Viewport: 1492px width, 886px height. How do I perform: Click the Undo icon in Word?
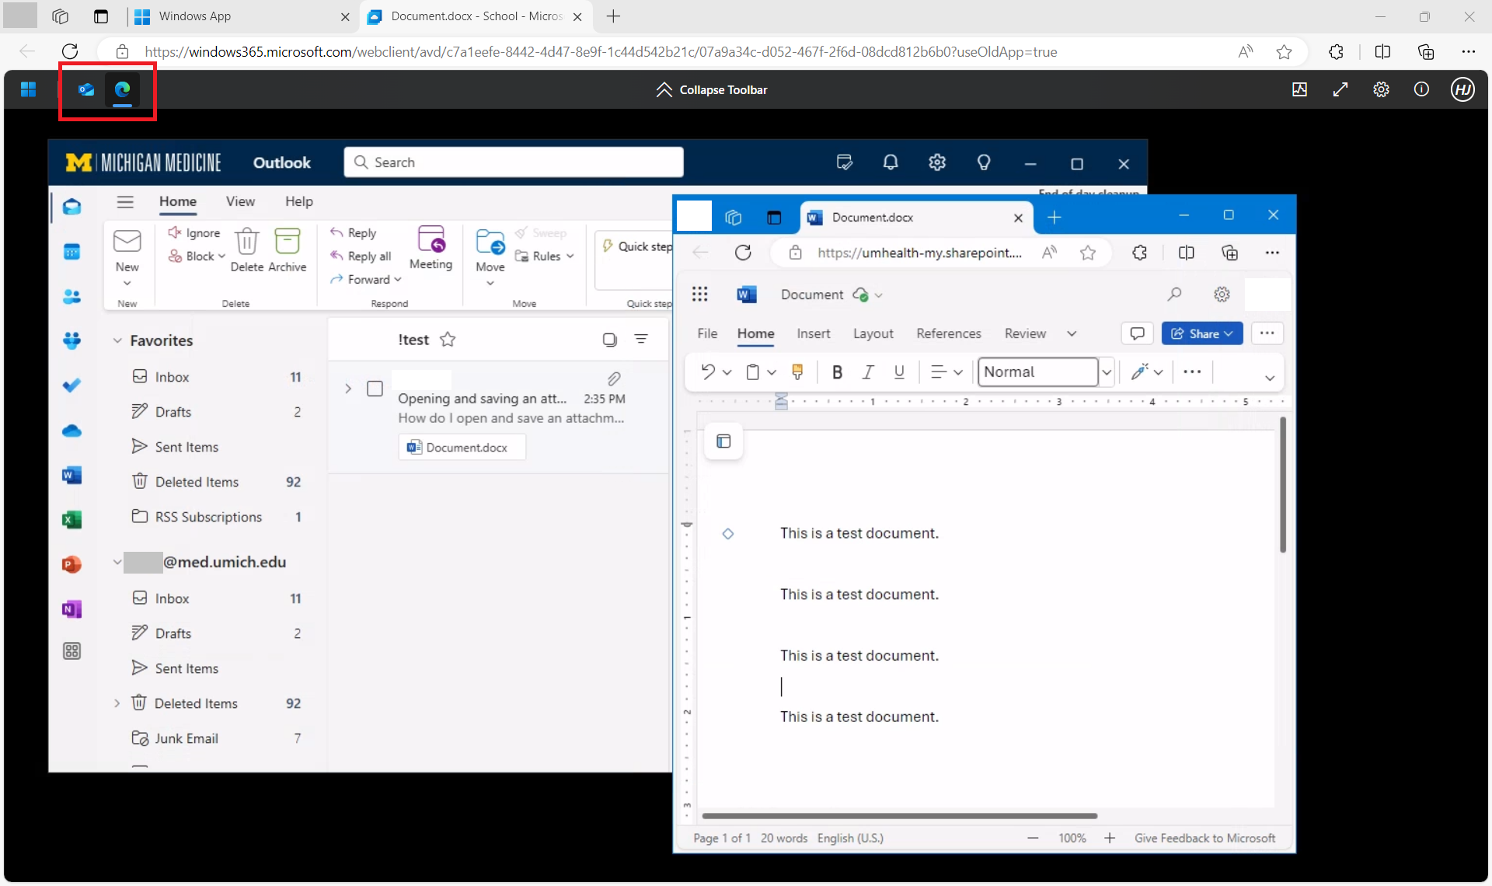pos(709,371)
